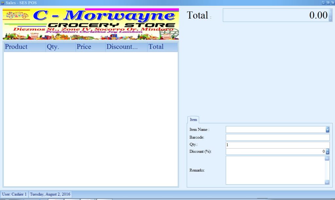This screenshot has width=335, height=200.
Task: Switch to the Item tab
Action: pos(193,120)
